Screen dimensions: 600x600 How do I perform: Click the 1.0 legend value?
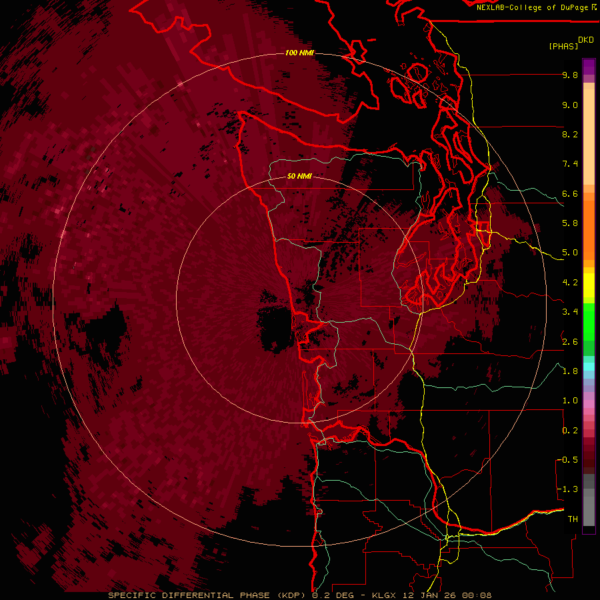570,401
